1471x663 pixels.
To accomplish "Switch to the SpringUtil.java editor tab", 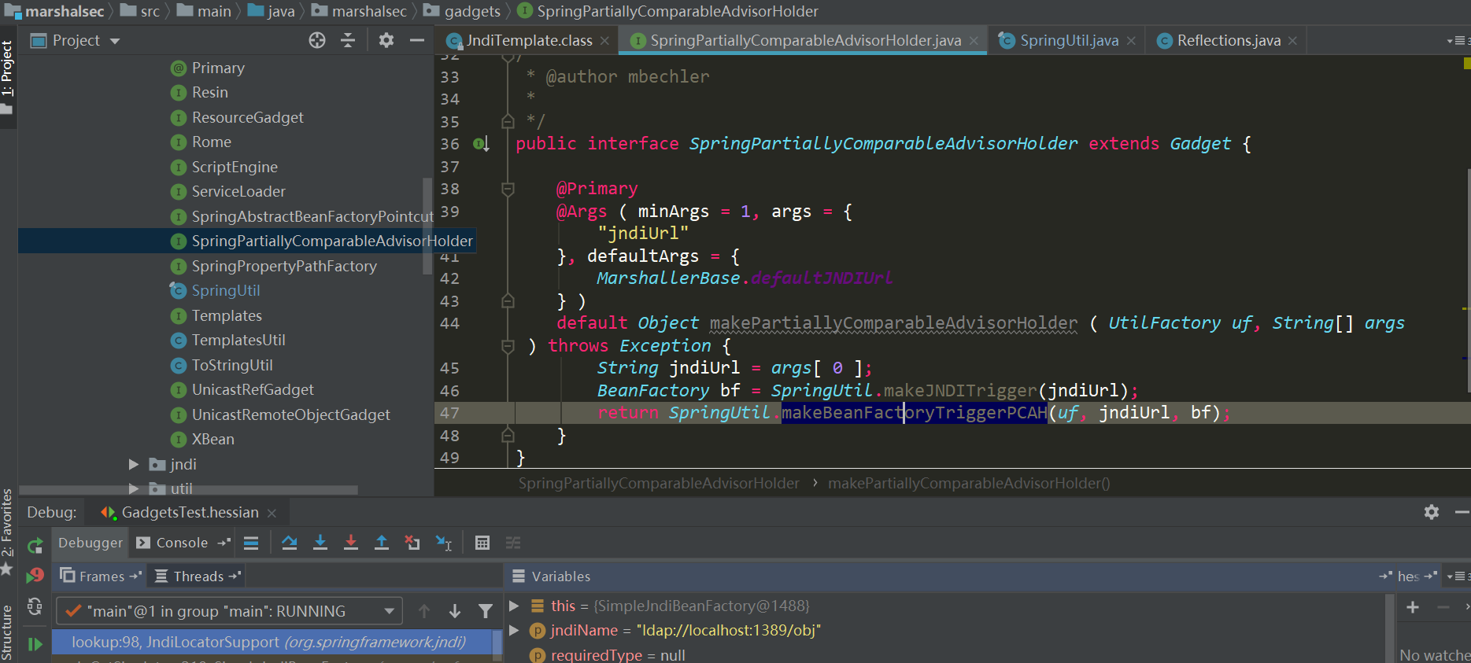I will (1068, 40).
